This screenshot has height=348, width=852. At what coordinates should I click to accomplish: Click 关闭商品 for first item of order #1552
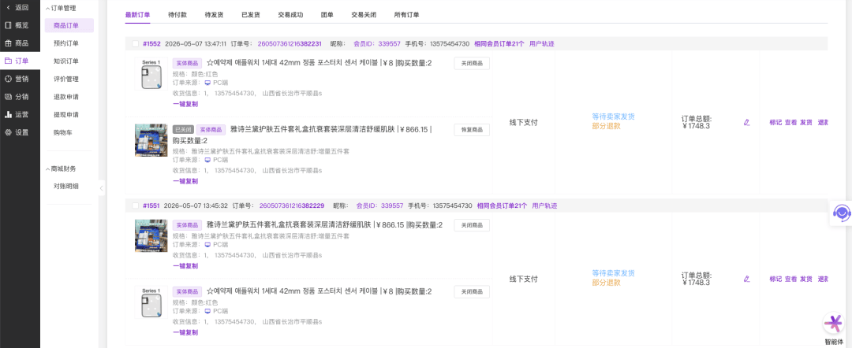(472, 64)
